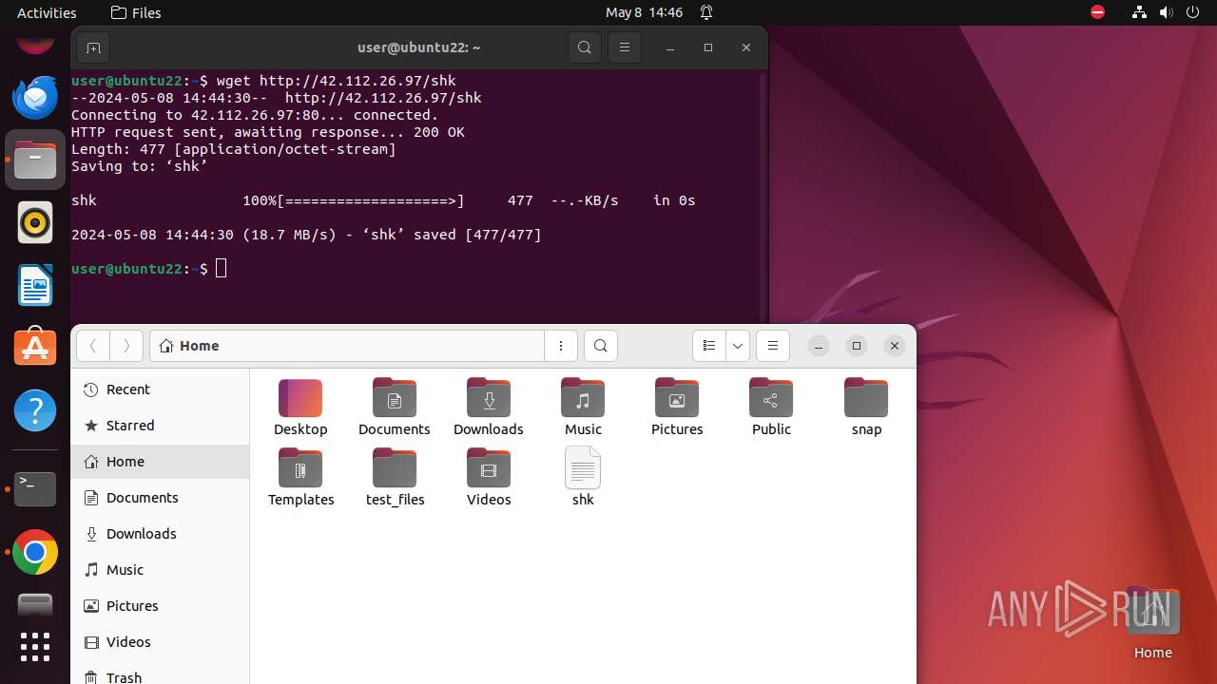Click the Terminal command prompt cursor
The width and height of the screenshot is (1217, 684).
222,269
